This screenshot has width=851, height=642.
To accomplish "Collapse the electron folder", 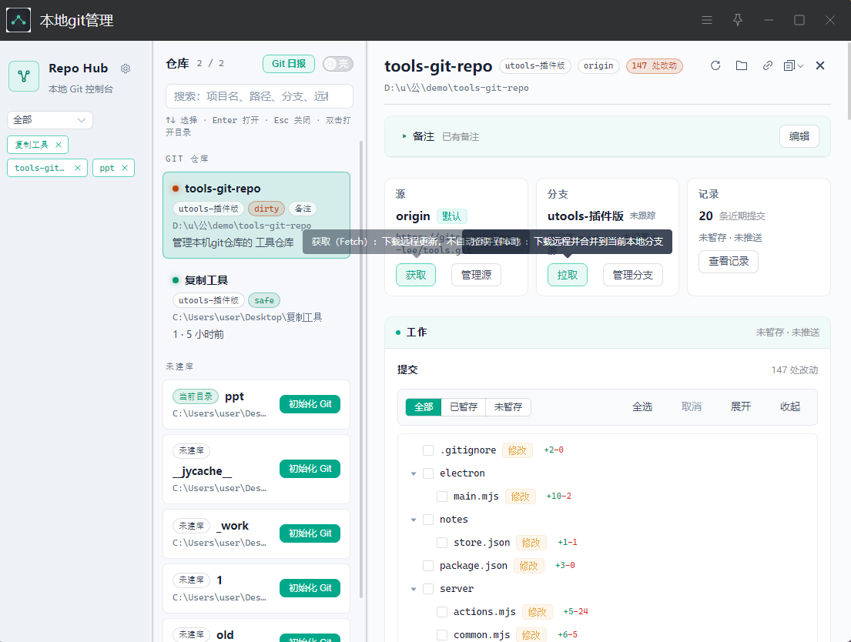I will 414,473.
